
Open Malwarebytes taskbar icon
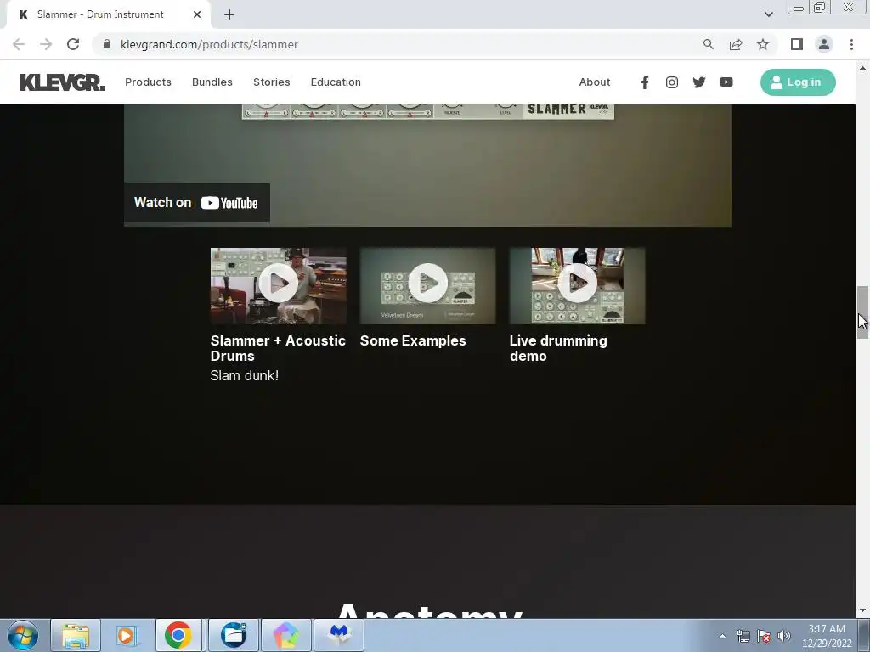pos(339,635)
